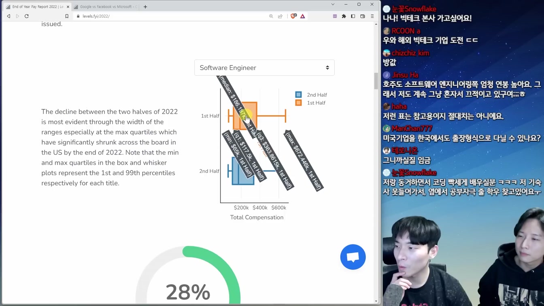This screenshot has width=544, height=306.
Task: Click ManChan777's chat avatar
Action: pyautogui.click(x=387, y=128)
